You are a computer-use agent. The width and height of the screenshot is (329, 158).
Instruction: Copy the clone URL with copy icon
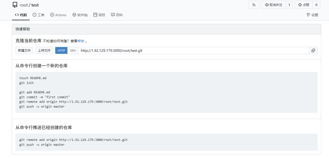(x=313, y=50)
